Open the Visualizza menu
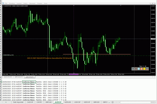 pyautogui.click(x=12, y=3)
